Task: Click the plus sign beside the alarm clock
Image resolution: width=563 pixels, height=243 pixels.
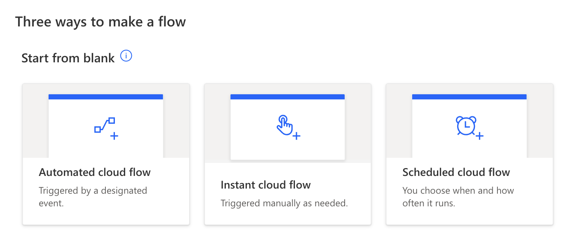Action: (x=479, y=136)
